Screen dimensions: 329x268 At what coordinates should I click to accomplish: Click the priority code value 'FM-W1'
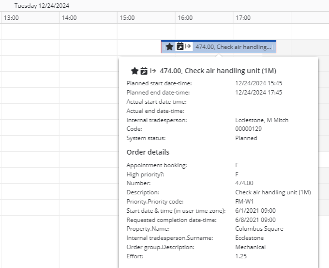coord(244,202)
